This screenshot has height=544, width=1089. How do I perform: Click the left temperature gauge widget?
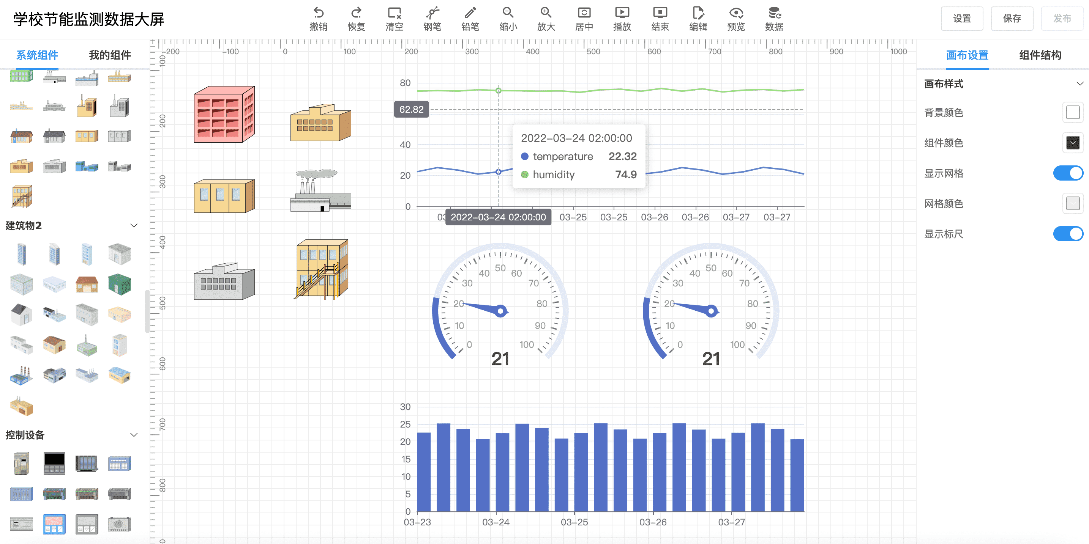[500, 305]
